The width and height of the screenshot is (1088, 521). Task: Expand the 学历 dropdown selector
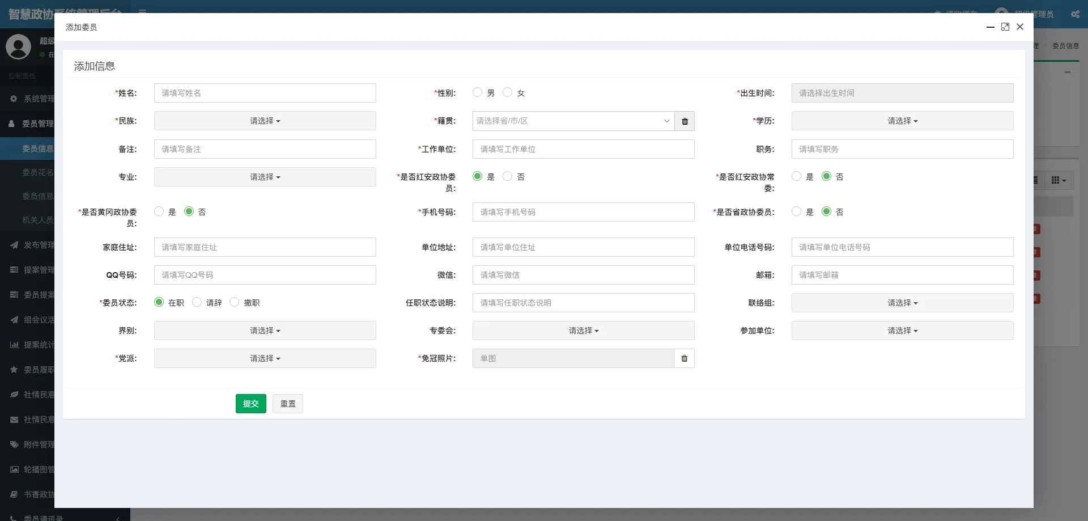[902, 121]
